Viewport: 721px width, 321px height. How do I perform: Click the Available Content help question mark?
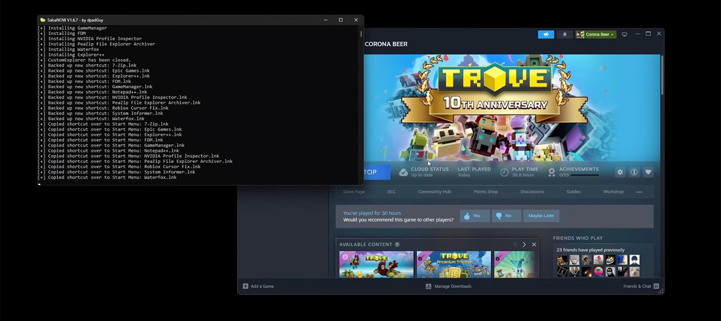(397, 244)
